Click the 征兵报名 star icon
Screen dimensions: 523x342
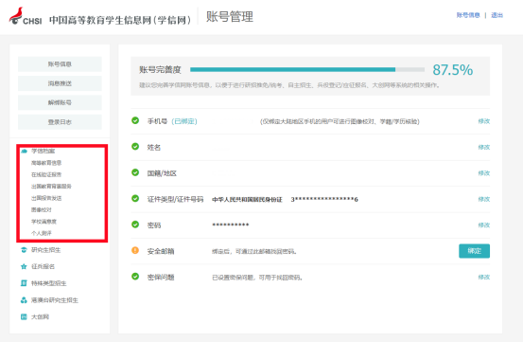click(24, 266)
